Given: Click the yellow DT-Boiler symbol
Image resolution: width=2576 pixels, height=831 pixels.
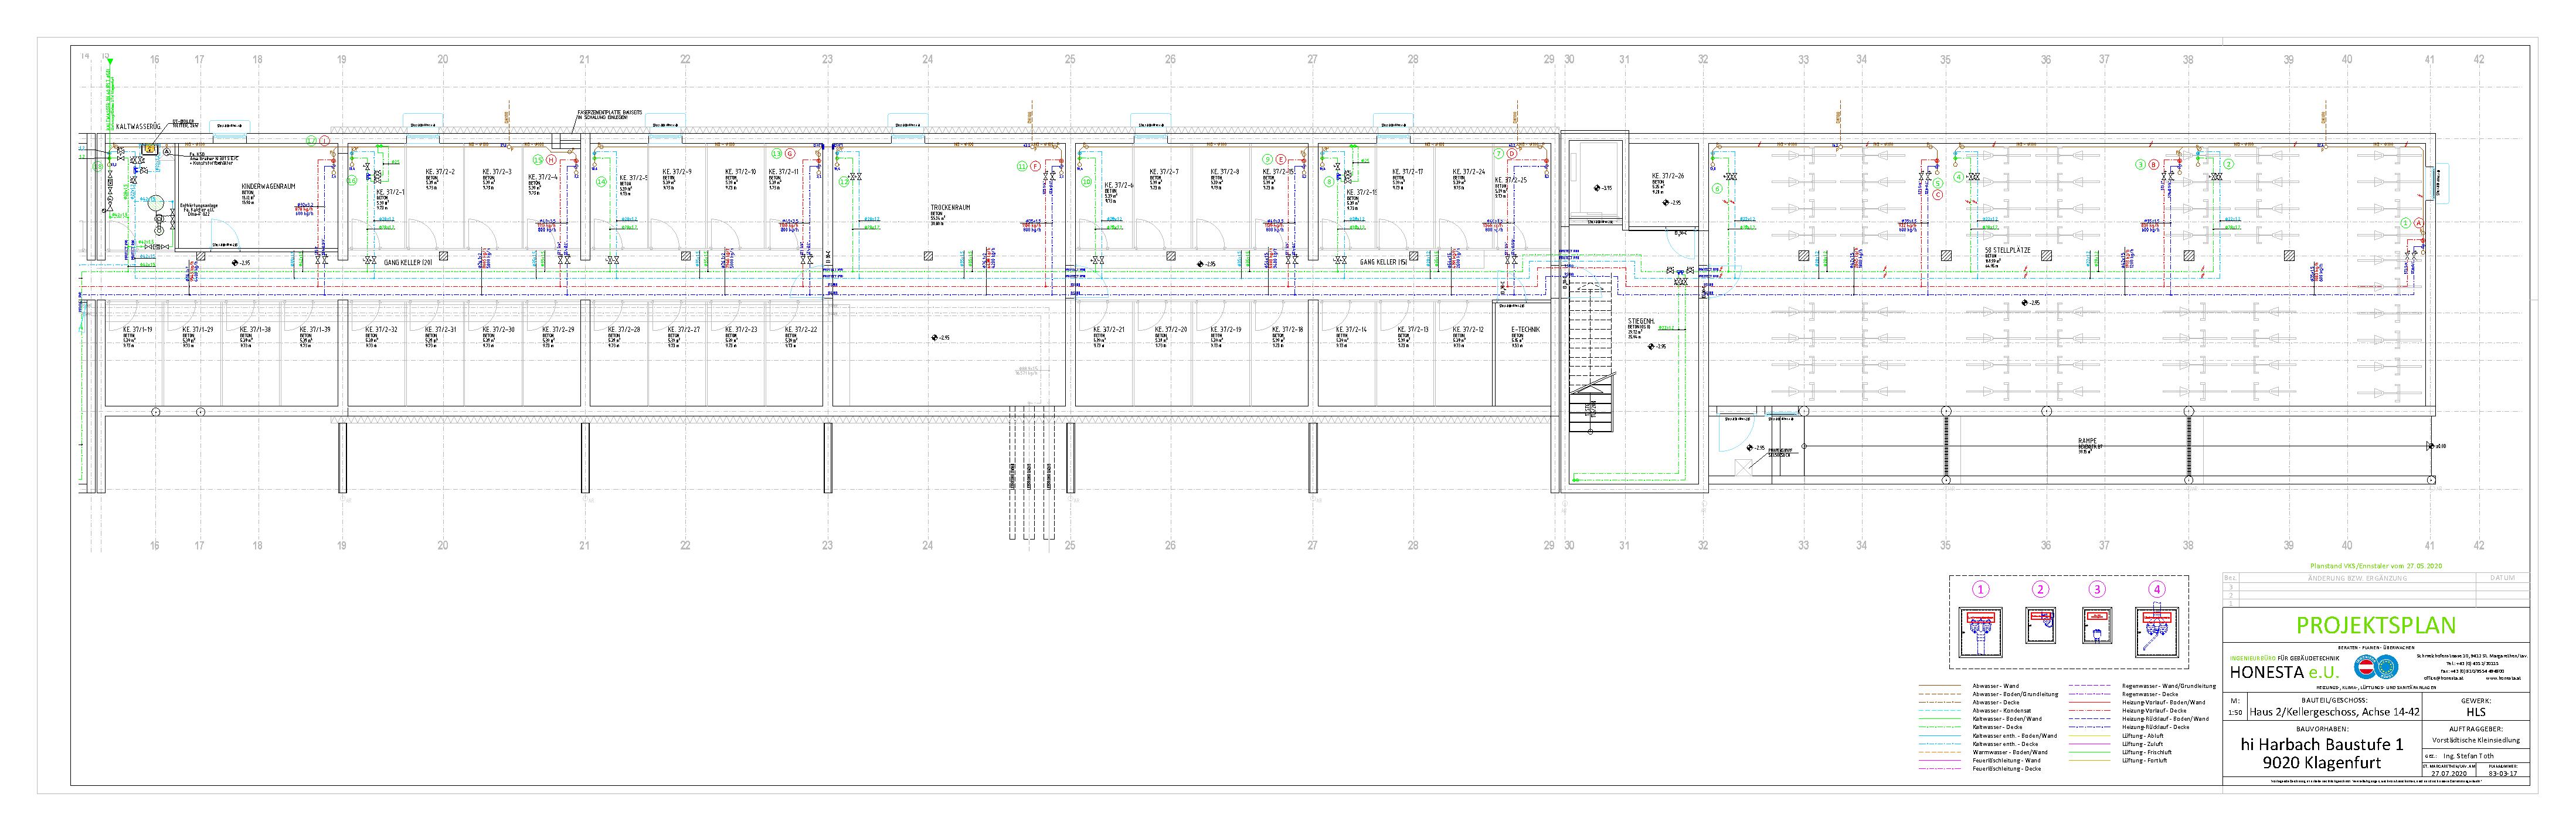Looking at the screenshot, I should click(x=150, y=149).
